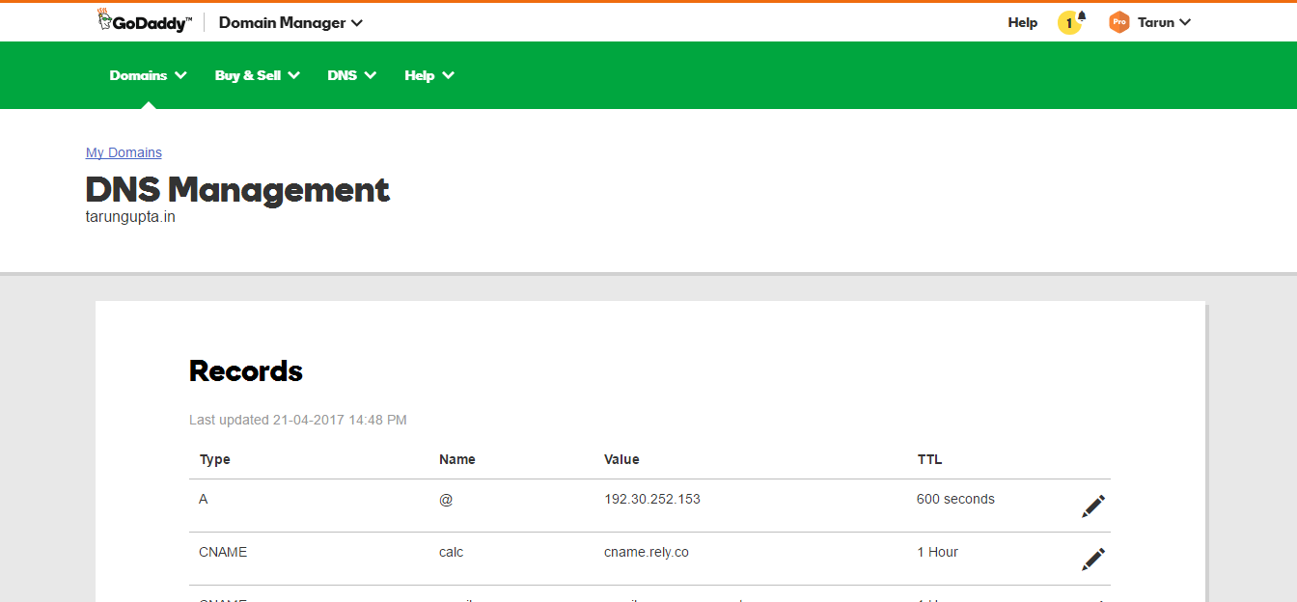Click the calc name cell
Image resolution: width=1297 pixels, height=602 pixels.
point(452,552)
